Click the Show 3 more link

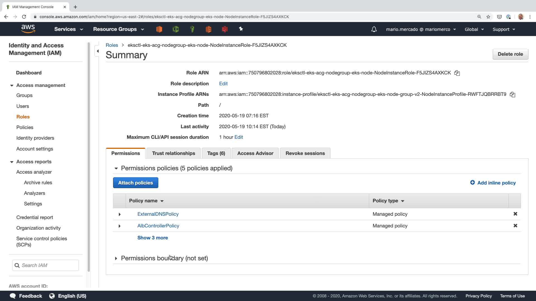click(x=152, y=238)
